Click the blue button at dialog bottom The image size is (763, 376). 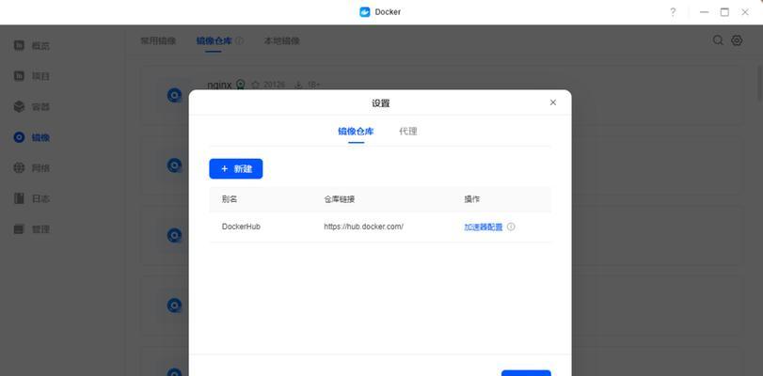click(x=526, y=373)
